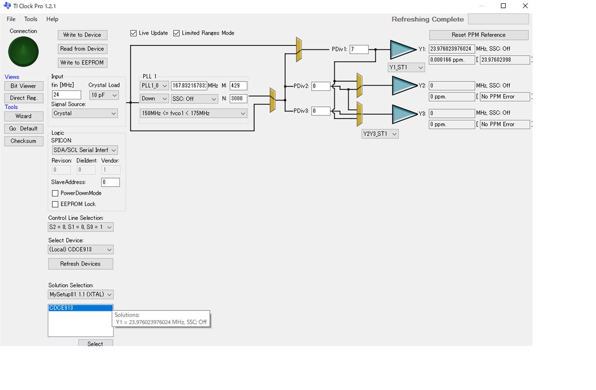Open the PLL1_0 selector dropdown
The width and height of the screenshot is (596, 390).
(154, 86)
